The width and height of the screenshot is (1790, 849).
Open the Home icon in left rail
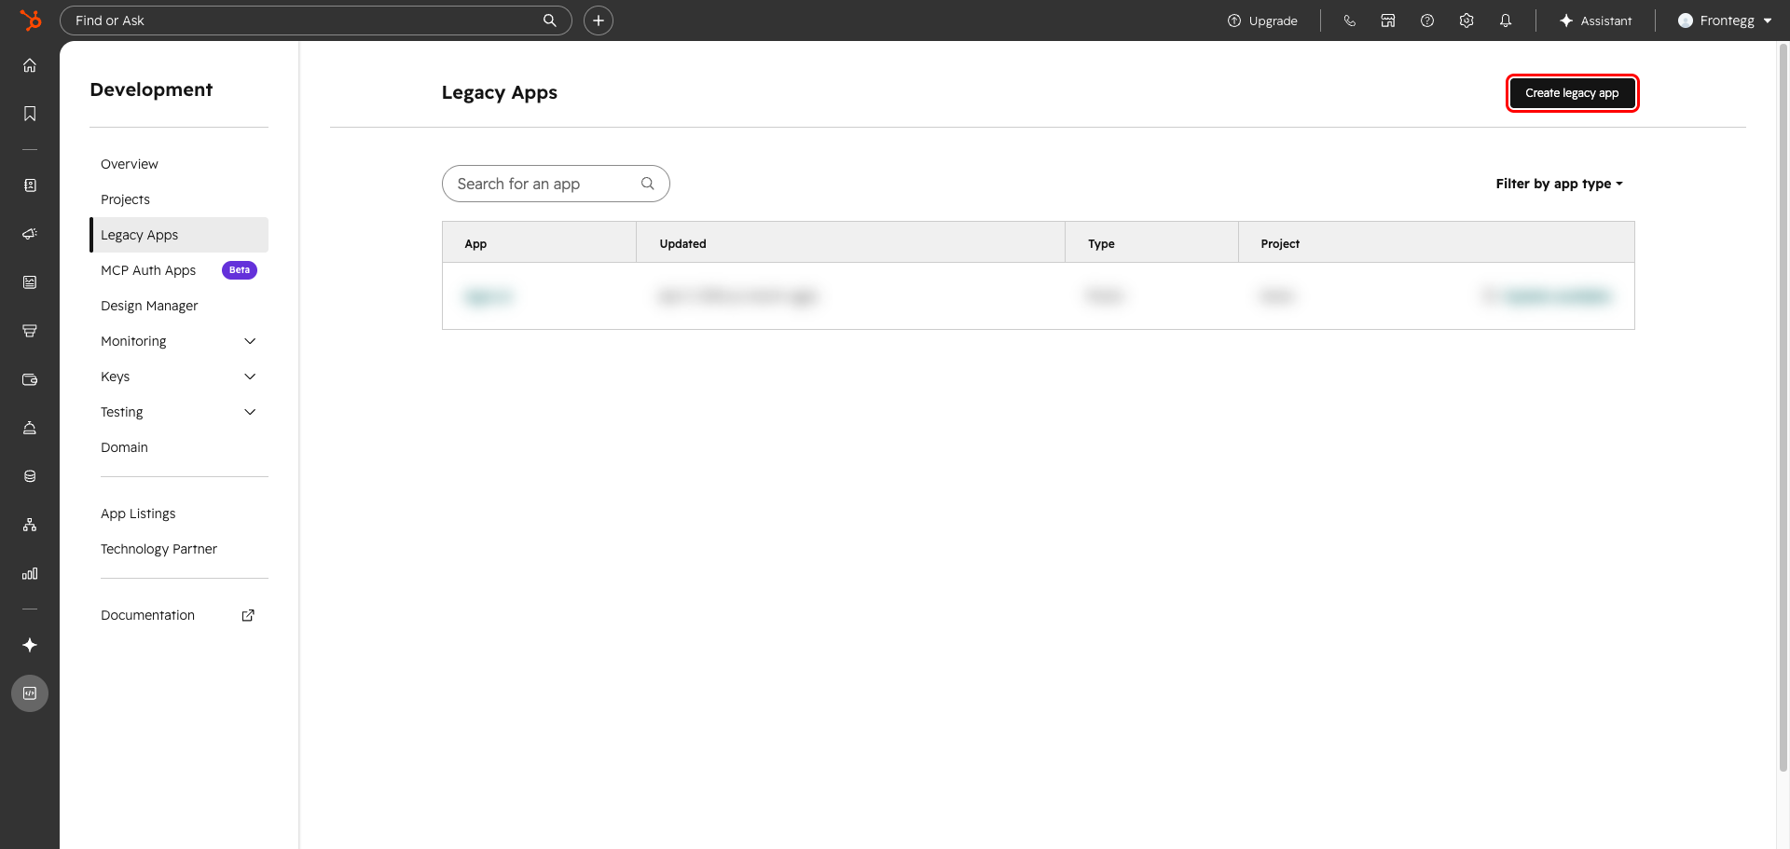[30, 65]
